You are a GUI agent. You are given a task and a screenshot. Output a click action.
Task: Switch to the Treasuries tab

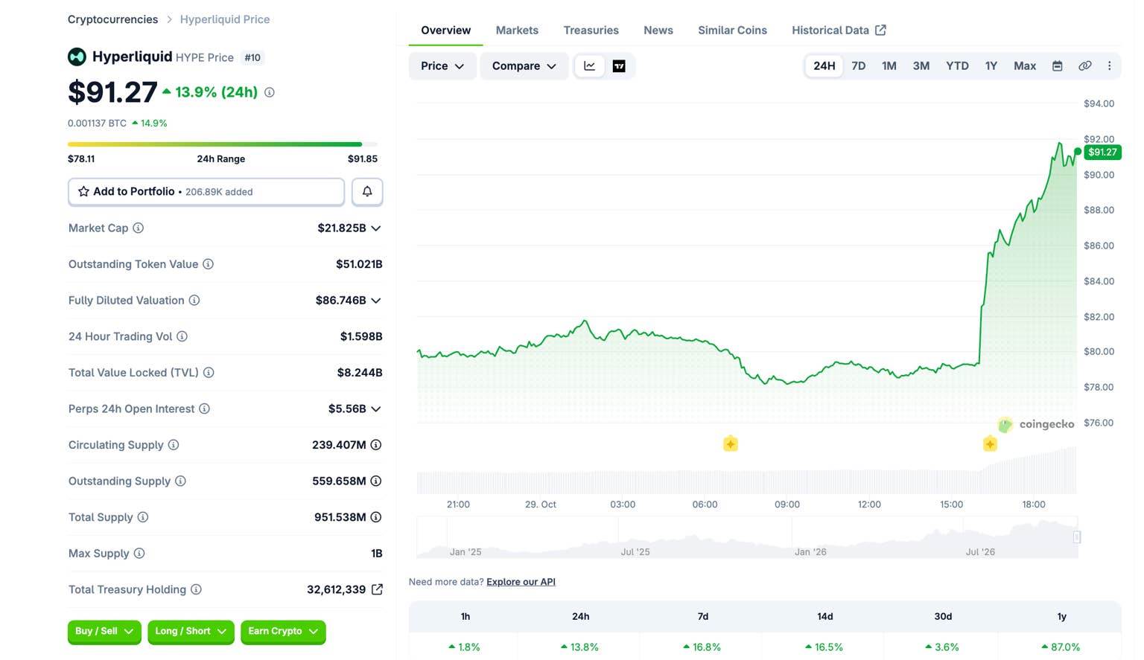[591, 31]
